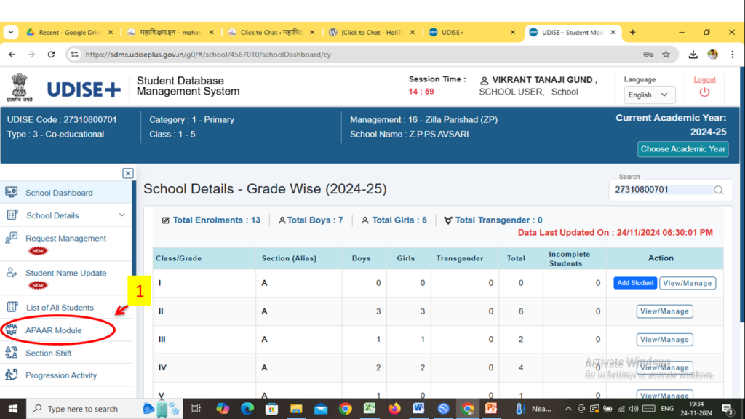745x419 pixels.
Task: Open School Dashboard in the sidebar
Action: tap(59, 193)
